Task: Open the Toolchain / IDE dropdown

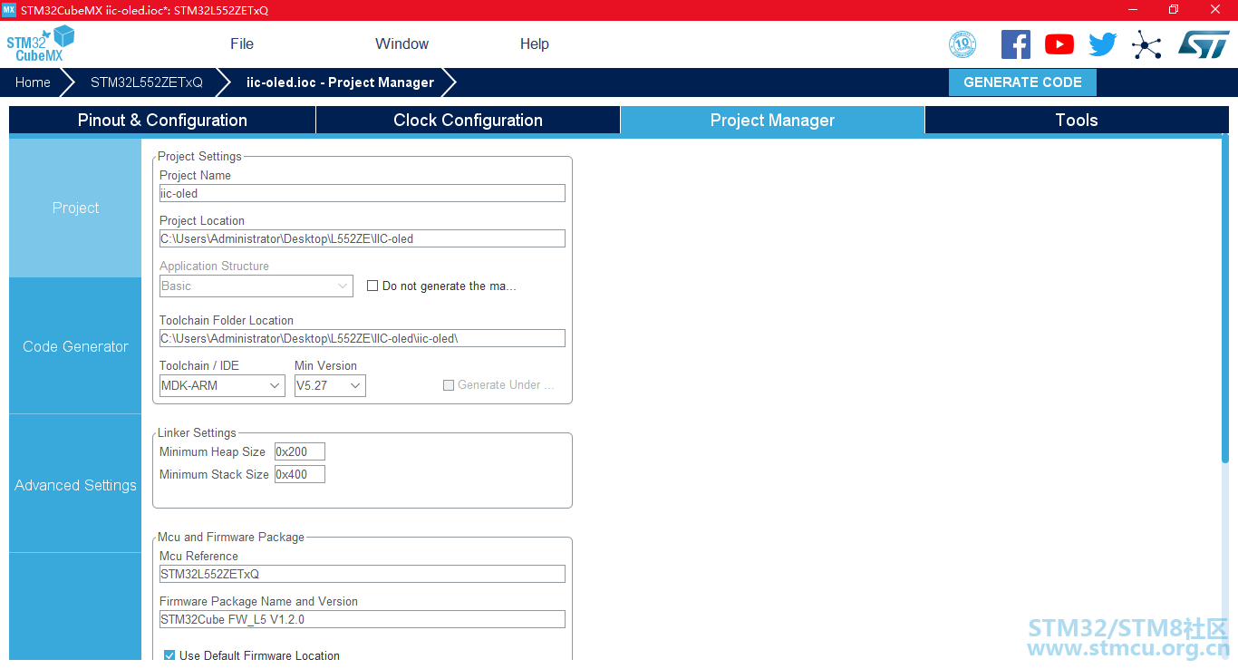Action: [222, 385]
